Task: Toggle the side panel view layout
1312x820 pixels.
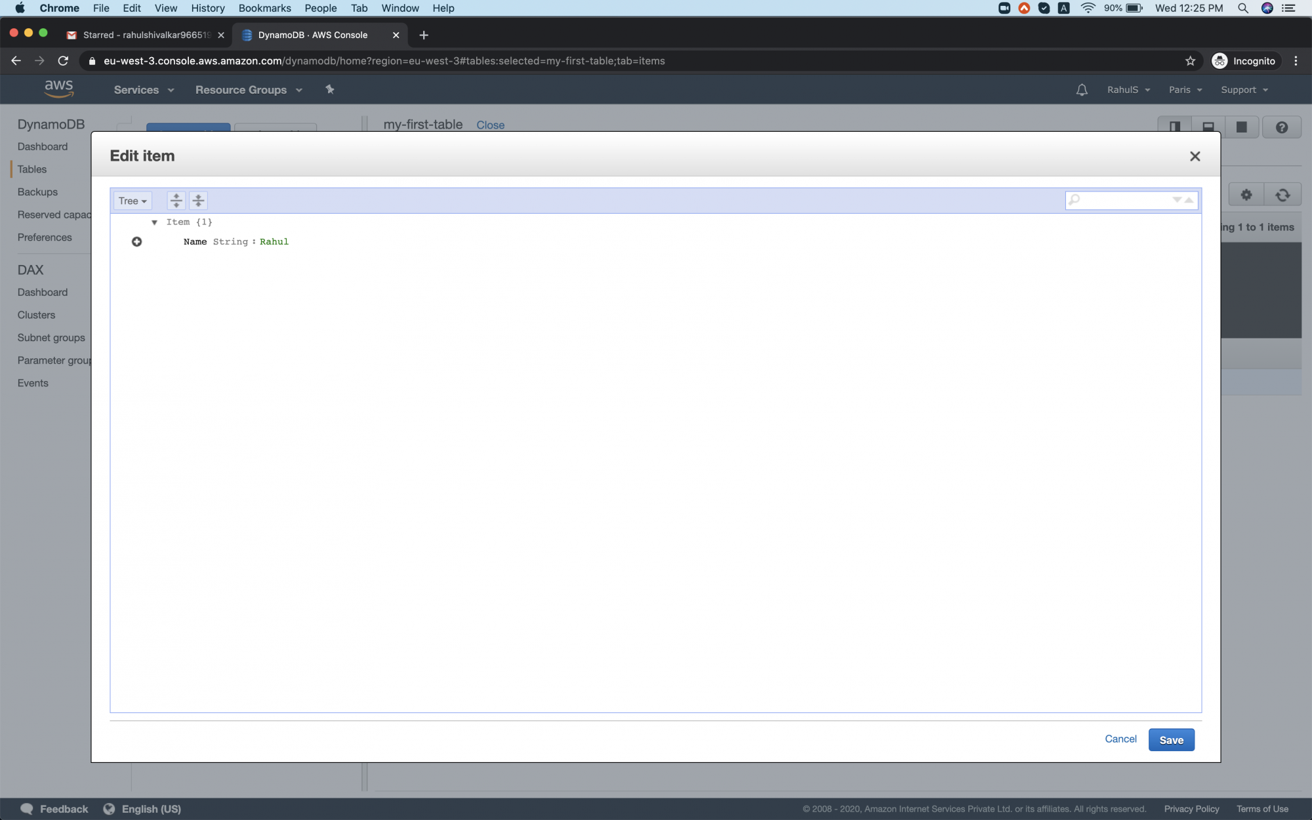Action: tap(1176, 127)
